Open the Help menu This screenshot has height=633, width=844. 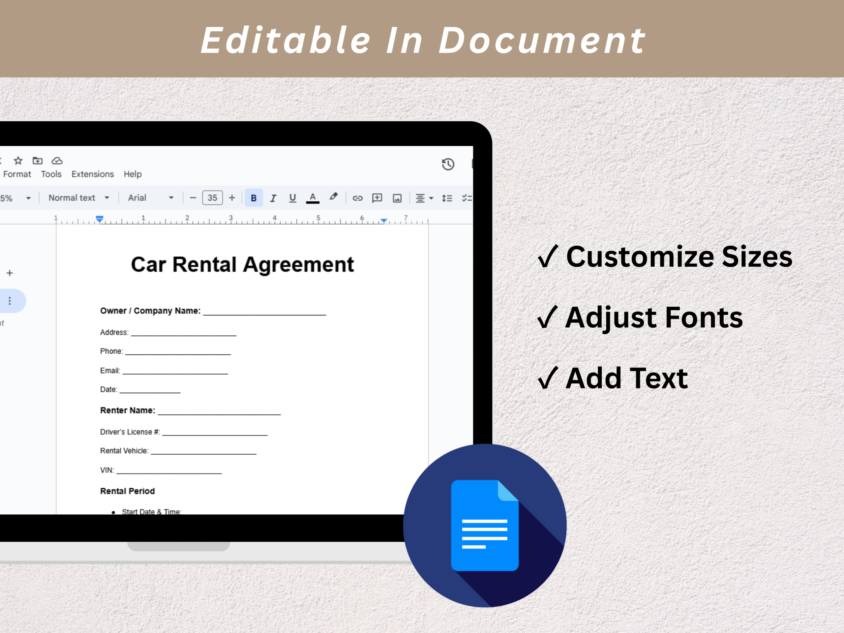[x=133, y=174]
